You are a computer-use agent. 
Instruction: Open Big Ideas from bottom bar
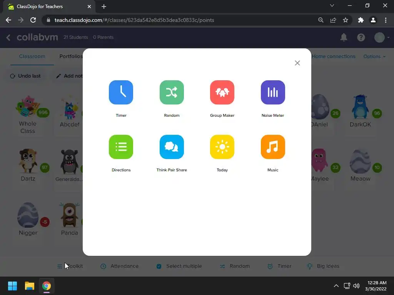tap(323, 266)
